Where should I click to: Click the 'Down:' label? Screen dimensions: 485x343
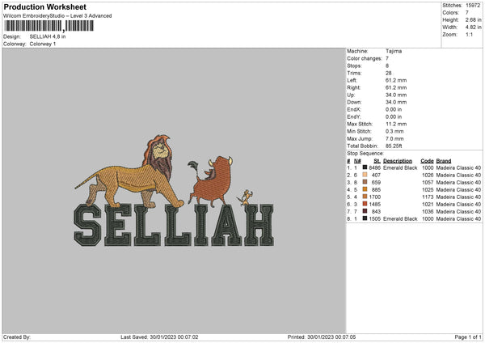354,102
